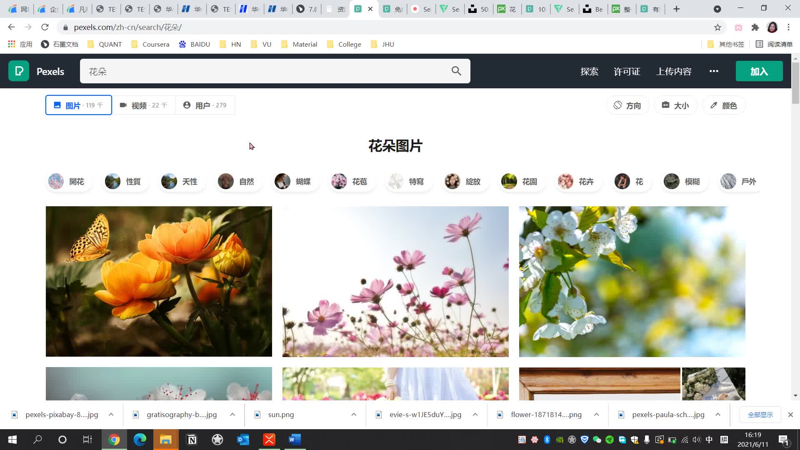Open the Material bookmark folder
Viewport: 800px width, 450px height.
(299, 44)
